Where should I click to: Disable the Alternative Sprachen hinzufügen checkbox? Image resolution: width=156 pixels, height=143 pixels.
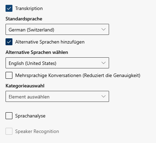(x=9, y=42)
